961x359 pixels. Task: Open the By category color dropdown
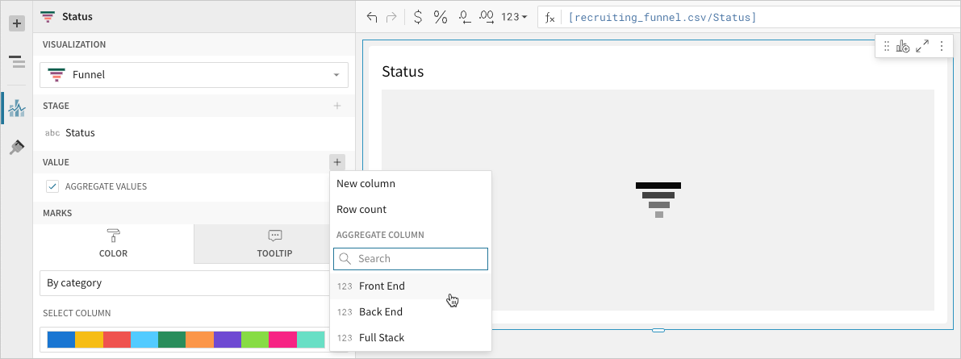(x=184, y=283)
